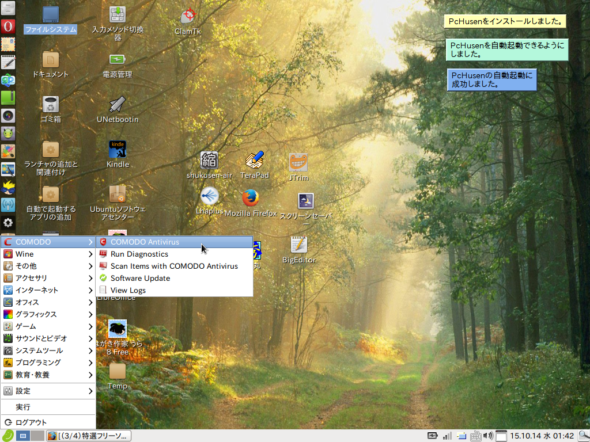
Task: Select 実行 in the start menu
Action: pyautogui.click(x=48, y=407)
